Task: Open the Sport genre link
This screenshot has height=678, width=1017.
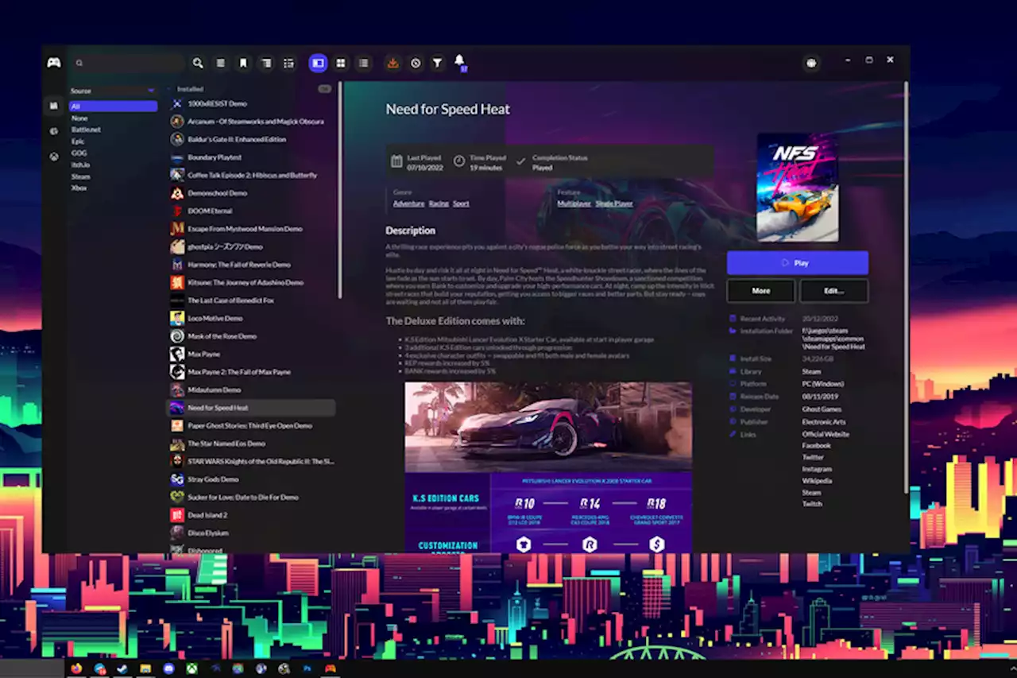Action: [461, 203]
